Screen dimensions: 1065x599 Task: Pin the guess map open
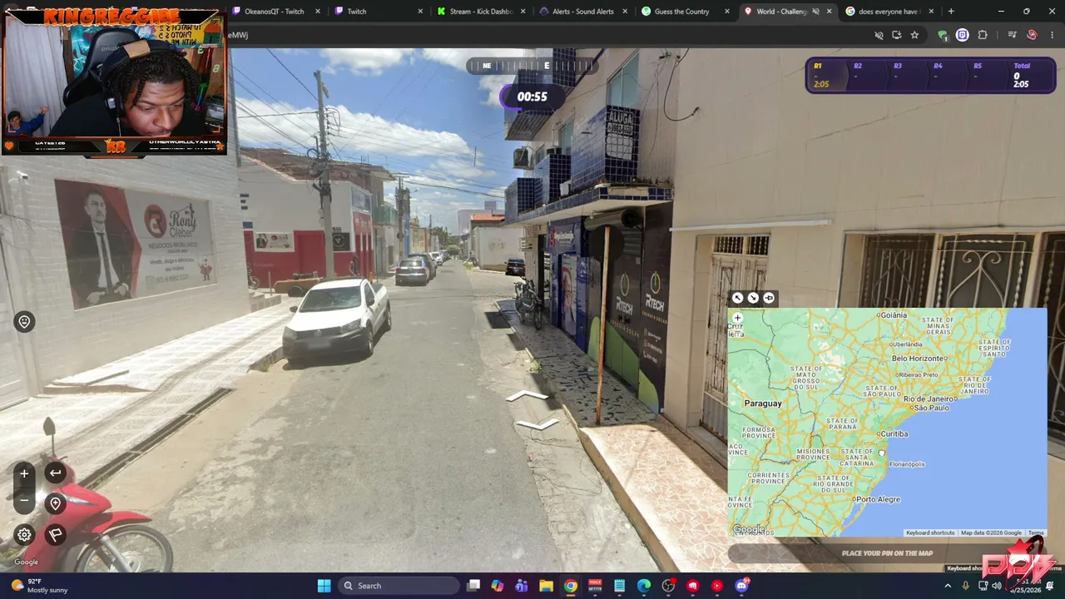pyautogui.click(x=769, y=298)
